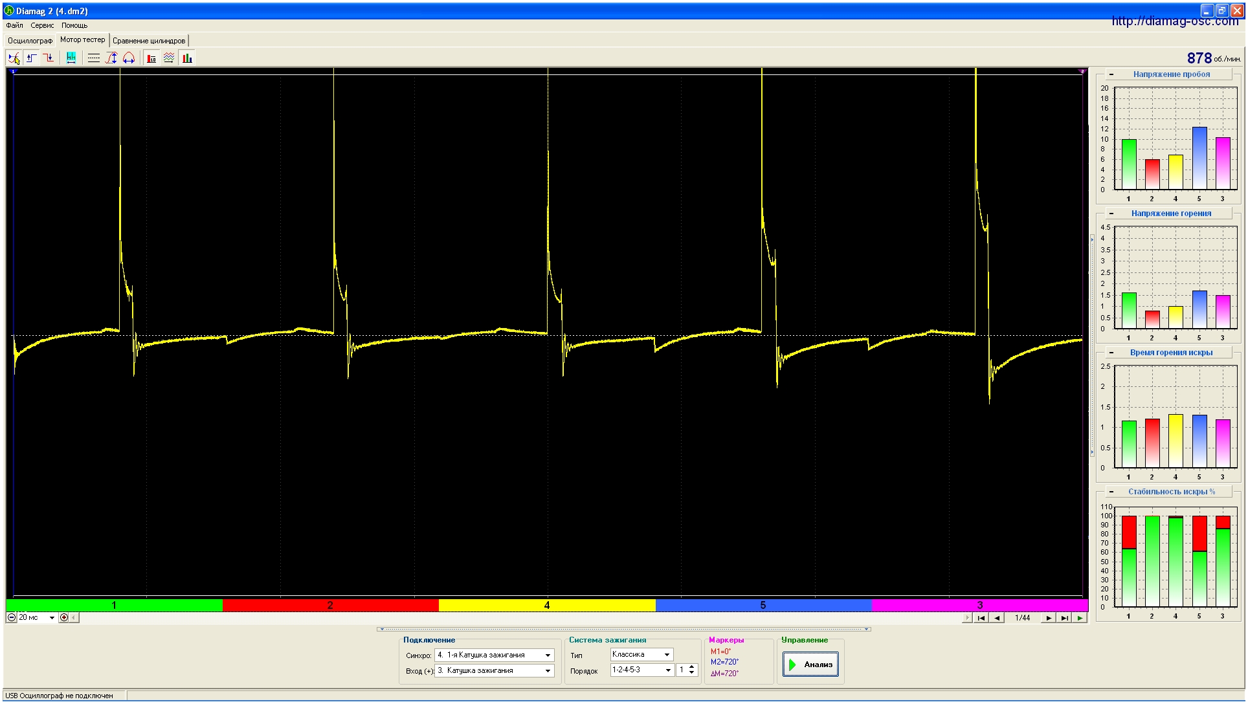Jump to the last frame
This screenshot has width=1248, height=704.
pyautogui.click(x=1064, y=618)
